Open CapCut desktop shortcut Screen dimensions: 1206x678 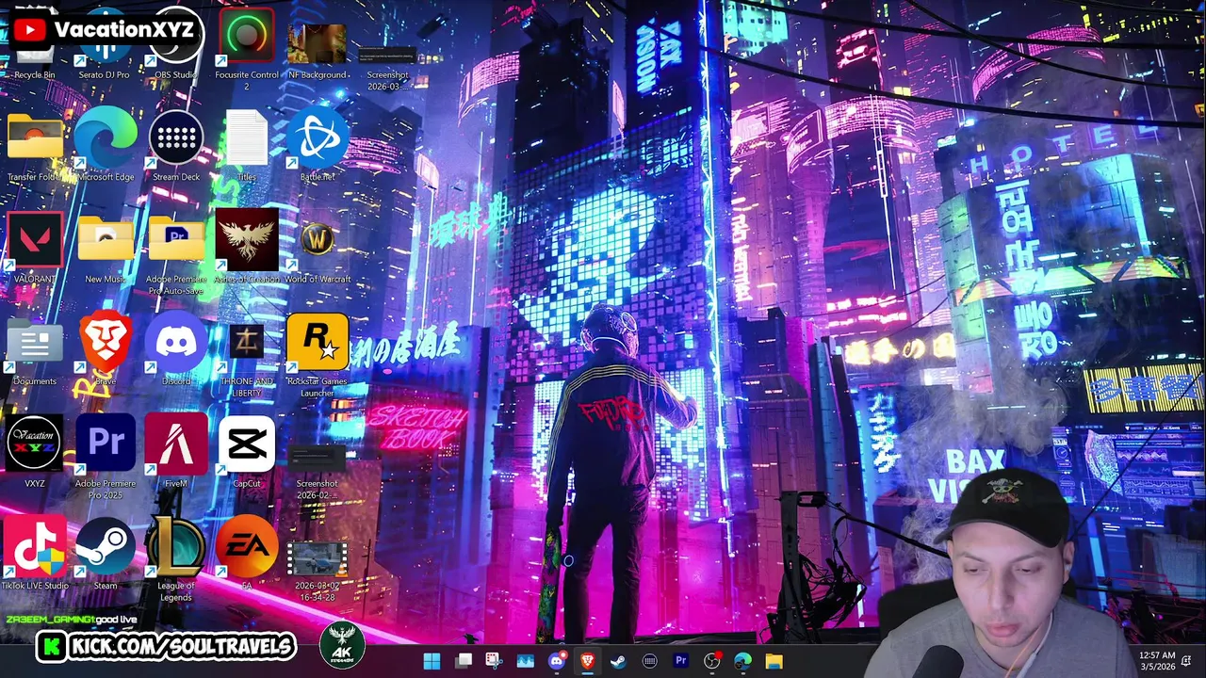tap(247, 452)
